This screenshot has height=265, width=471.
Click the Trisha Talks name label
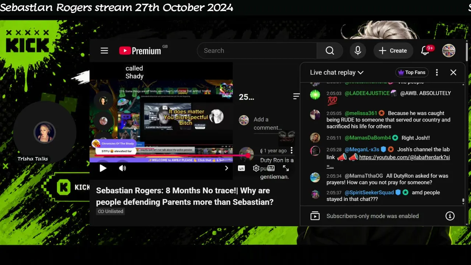point(33,159)
